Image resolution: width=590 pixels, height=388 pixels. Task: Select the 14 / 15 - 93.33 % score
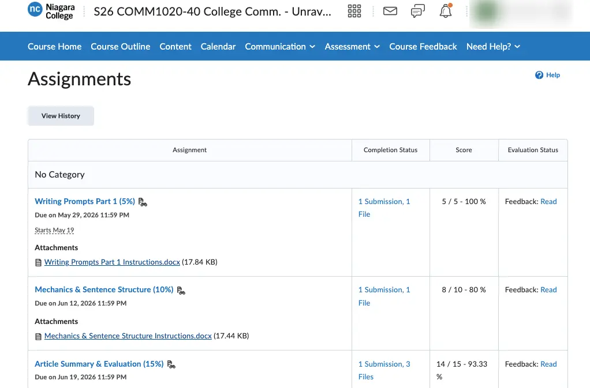(x=462, y=370)
